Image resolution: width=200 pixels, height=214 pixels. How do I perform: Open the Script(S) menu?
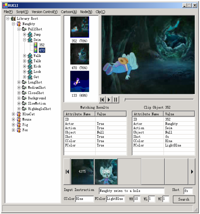(22, 12)
